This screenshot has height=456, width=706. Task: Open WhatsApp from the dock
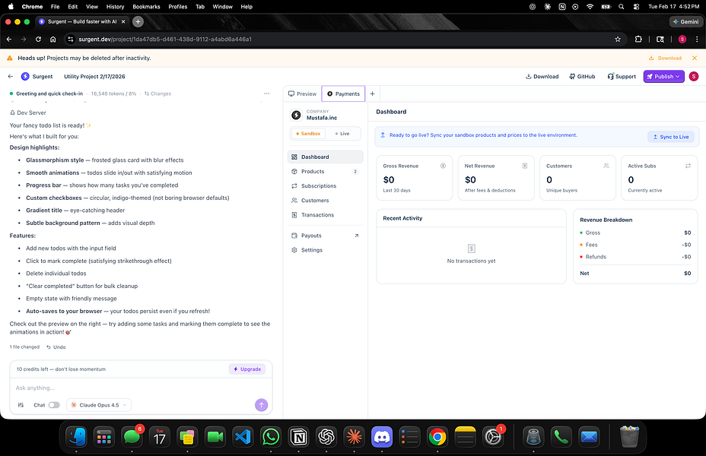click(271, 437)
